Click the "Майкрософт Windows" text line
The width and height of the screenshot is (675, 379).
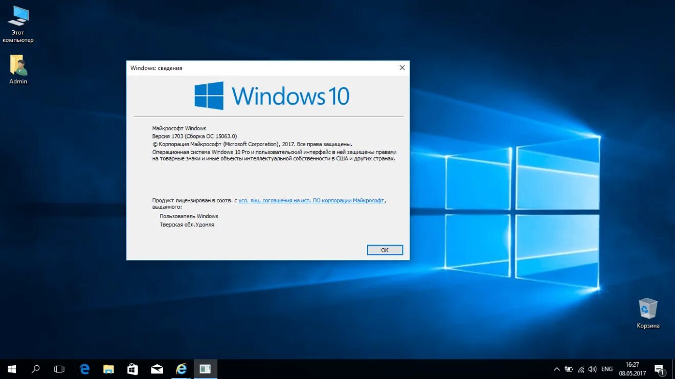click(179, 128)
